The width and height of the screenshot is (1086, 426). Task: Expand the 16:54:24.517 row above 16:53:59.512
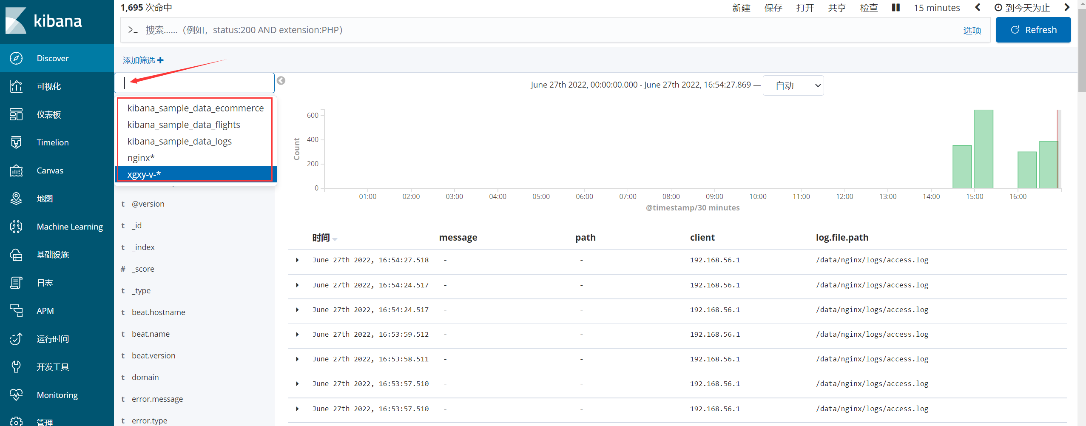297,310
